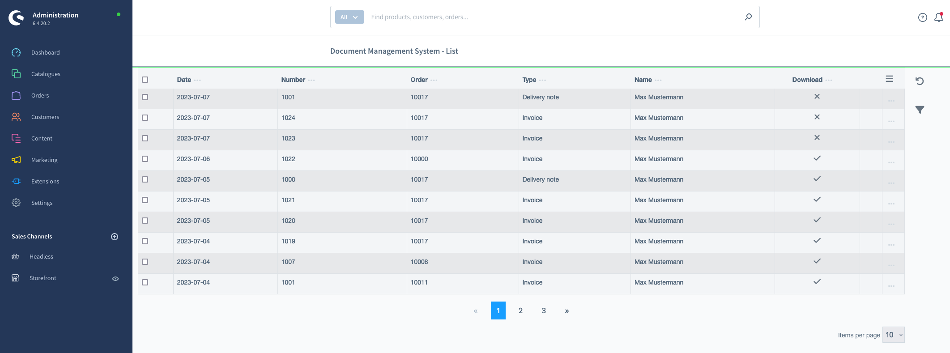Open the All search scope dropdown
The width and height of the screenshot is (950, 353).
coord(349,17)
